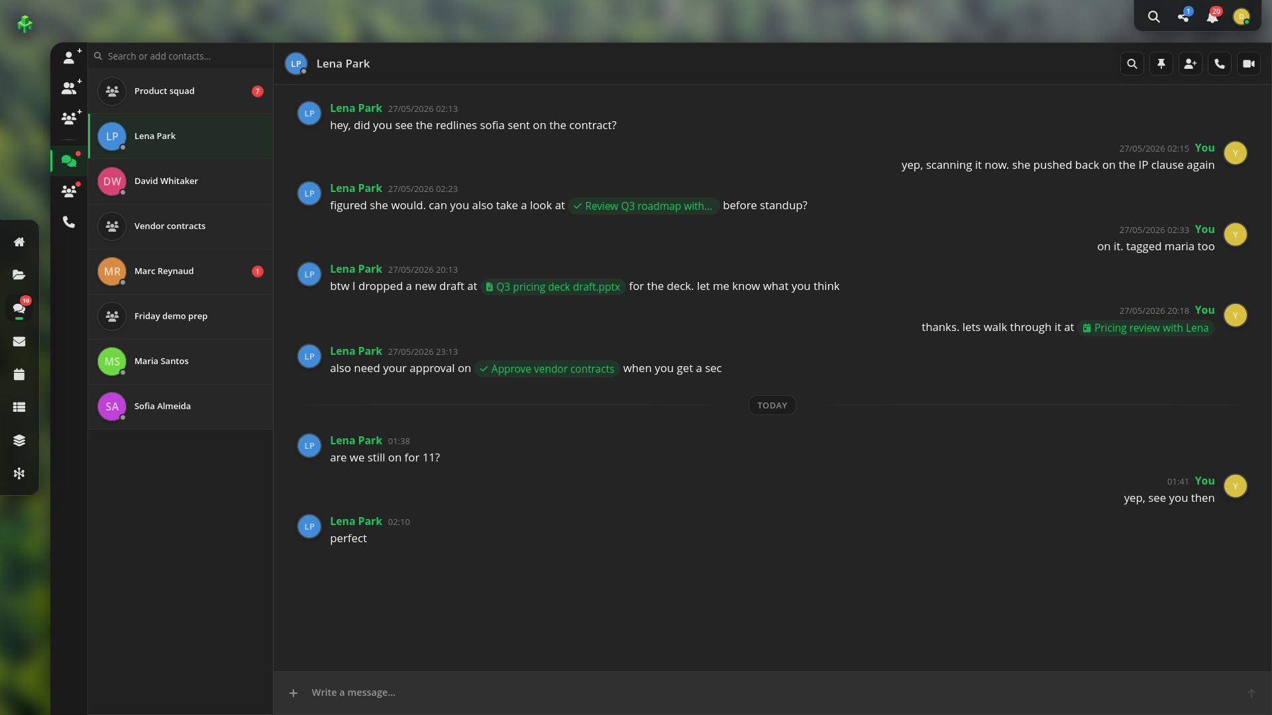Open the shares icon with badge 1
Image resolution: width=1272 pixels, height=715 pixels.
click(1183, 17)
